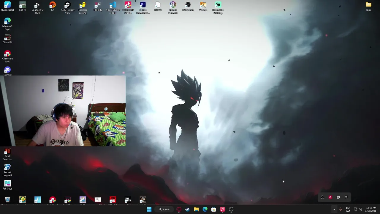The image size is (380, 214).
Task: Open Opera GX from the taskbar
Action: point(179,209)
